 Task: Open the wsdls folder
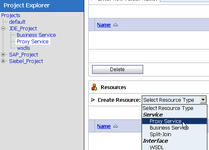(x=23, y=48)
